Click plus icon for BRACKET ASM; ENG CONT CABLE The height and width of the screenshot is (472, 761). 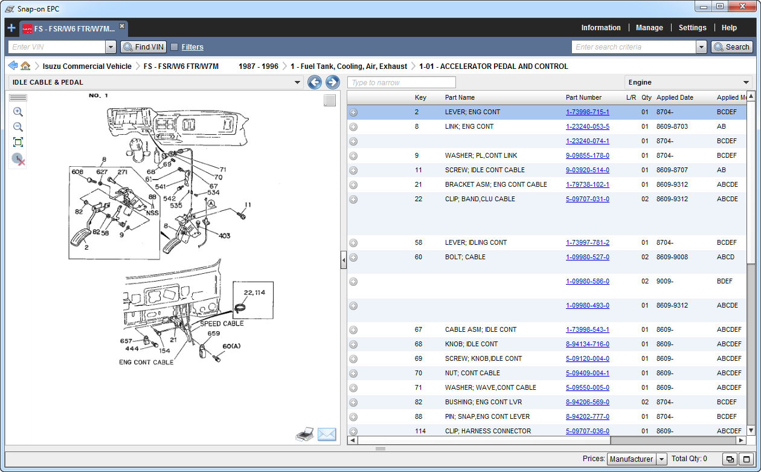(353, 184)
